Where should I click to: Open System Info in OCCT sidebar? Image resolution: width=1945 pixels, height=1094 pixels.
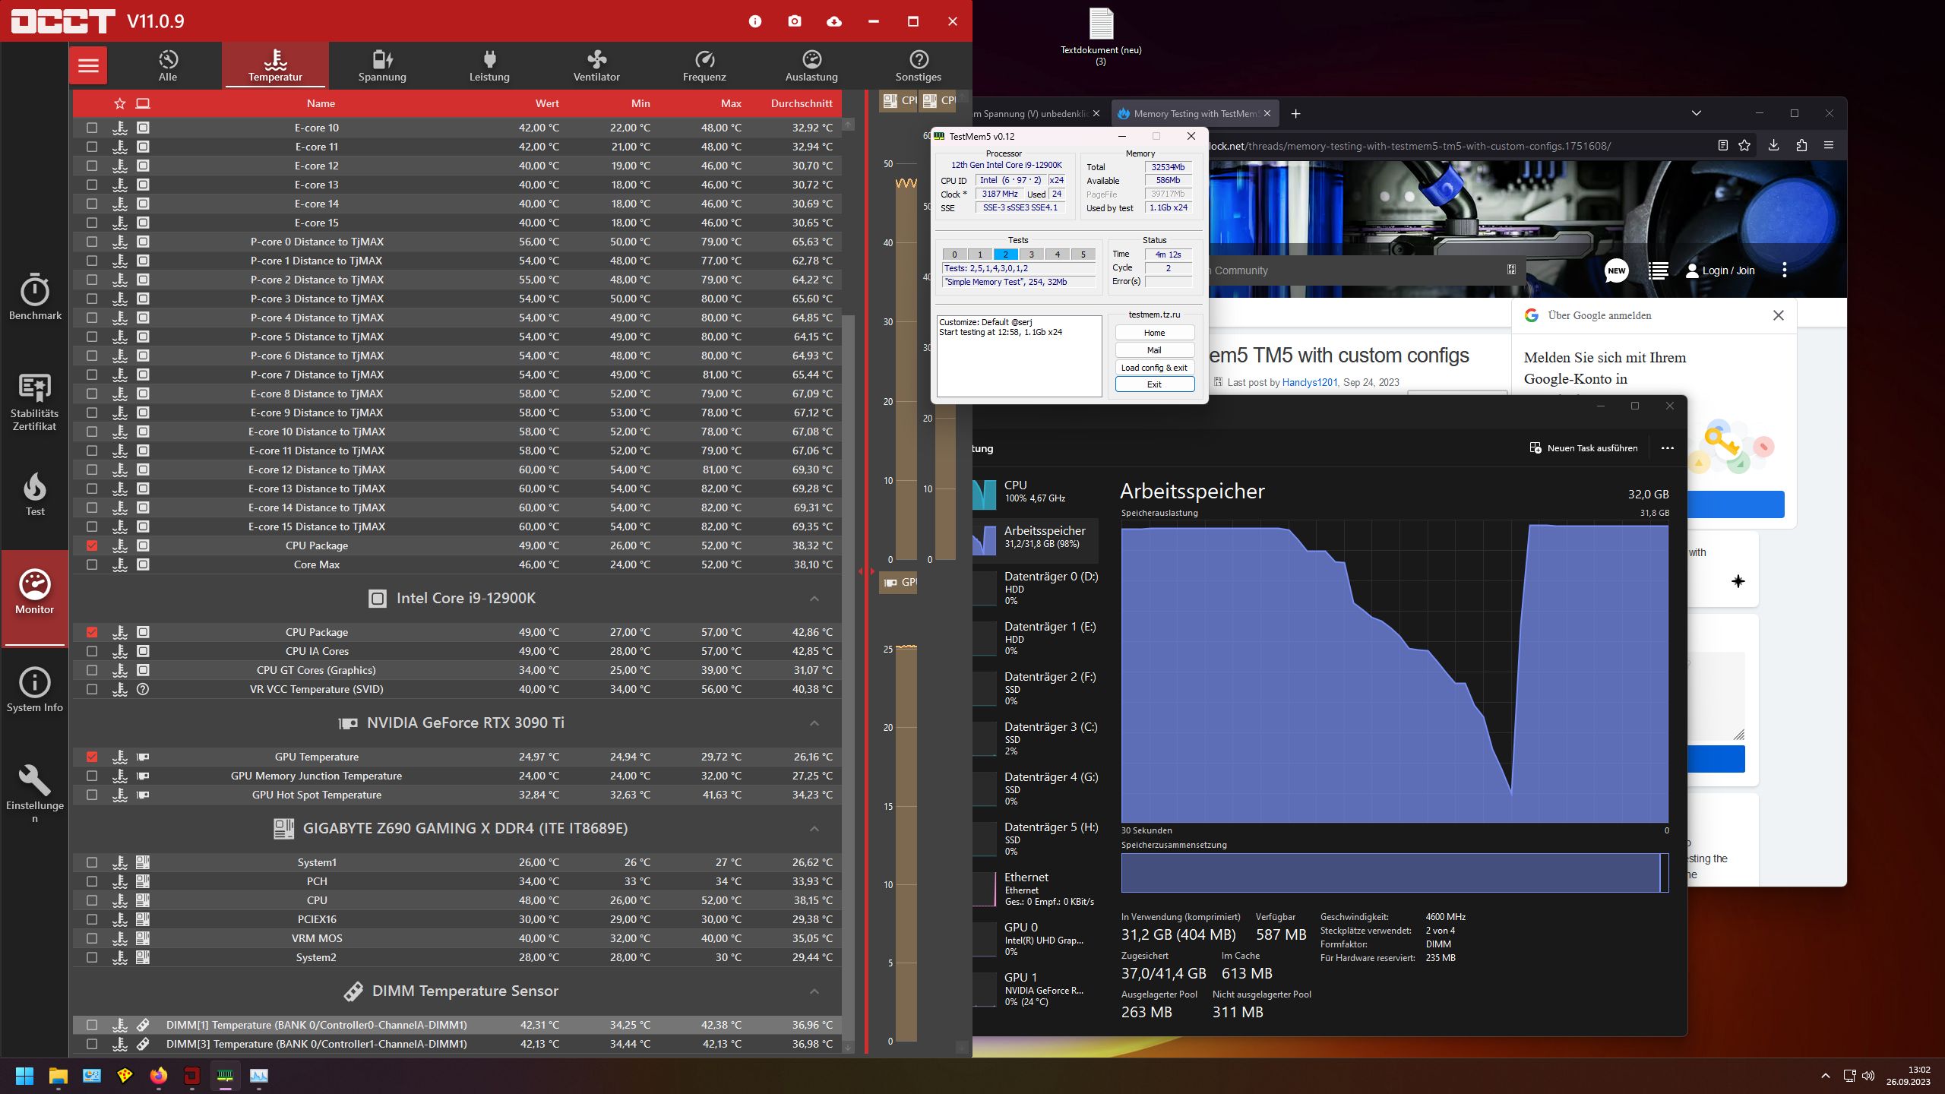coord(35,690)
